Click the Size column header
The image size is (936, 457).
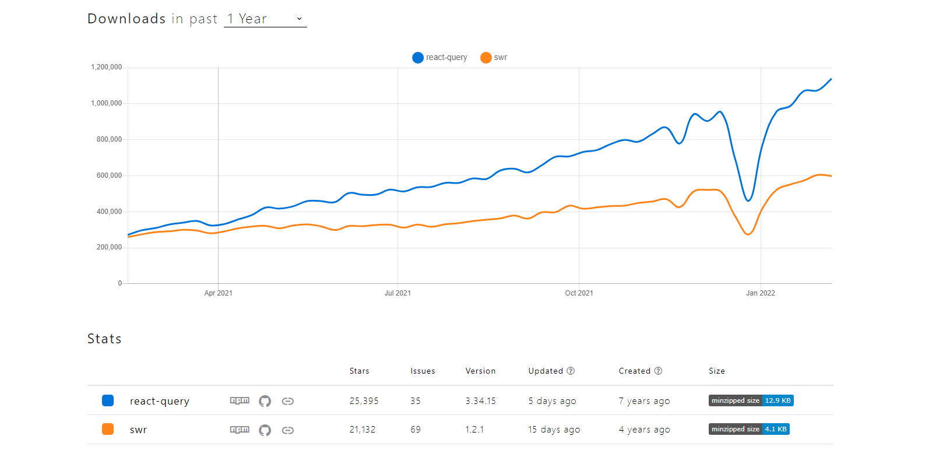tap(717, 371)
